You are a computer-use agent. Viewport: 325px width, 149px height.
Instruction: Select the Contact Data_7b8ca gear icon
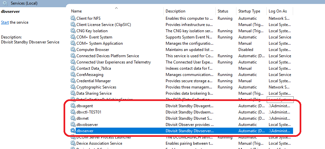tap(73, 68)
